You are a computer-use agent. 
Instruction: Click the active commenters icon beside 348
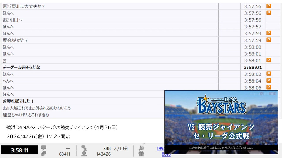(84, 148)
